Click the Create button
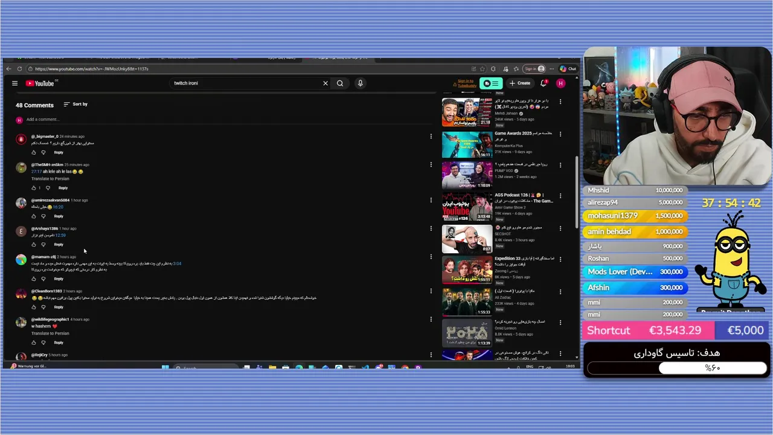Screen dimensions: 773x435 519,83
